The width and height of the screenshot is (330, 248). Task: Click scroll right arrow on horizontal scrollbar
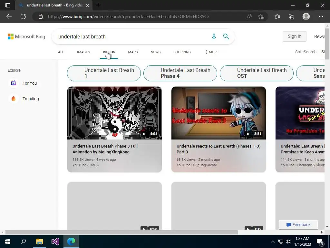(x=322, y=232)
